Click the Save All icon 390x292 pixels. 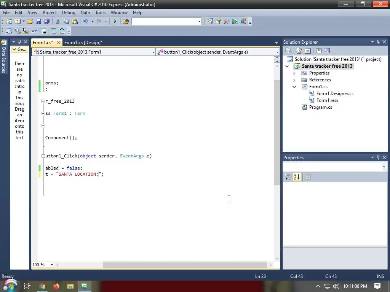pyautogui.click(x=47, y=22)
